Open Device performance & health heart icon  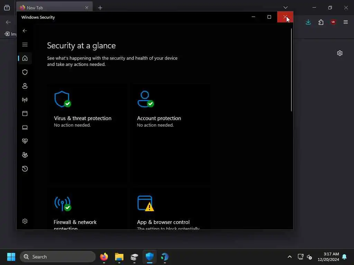25,141
